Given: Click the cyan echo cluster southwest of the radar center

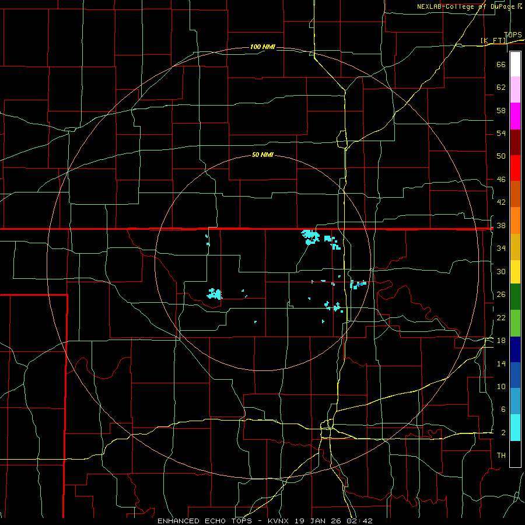Looking at the screenshot, I should pos(215,293).
